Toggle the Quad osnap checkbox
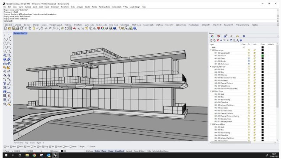The image size is (281, 159). pyautogui.click(x=56, y=146)
